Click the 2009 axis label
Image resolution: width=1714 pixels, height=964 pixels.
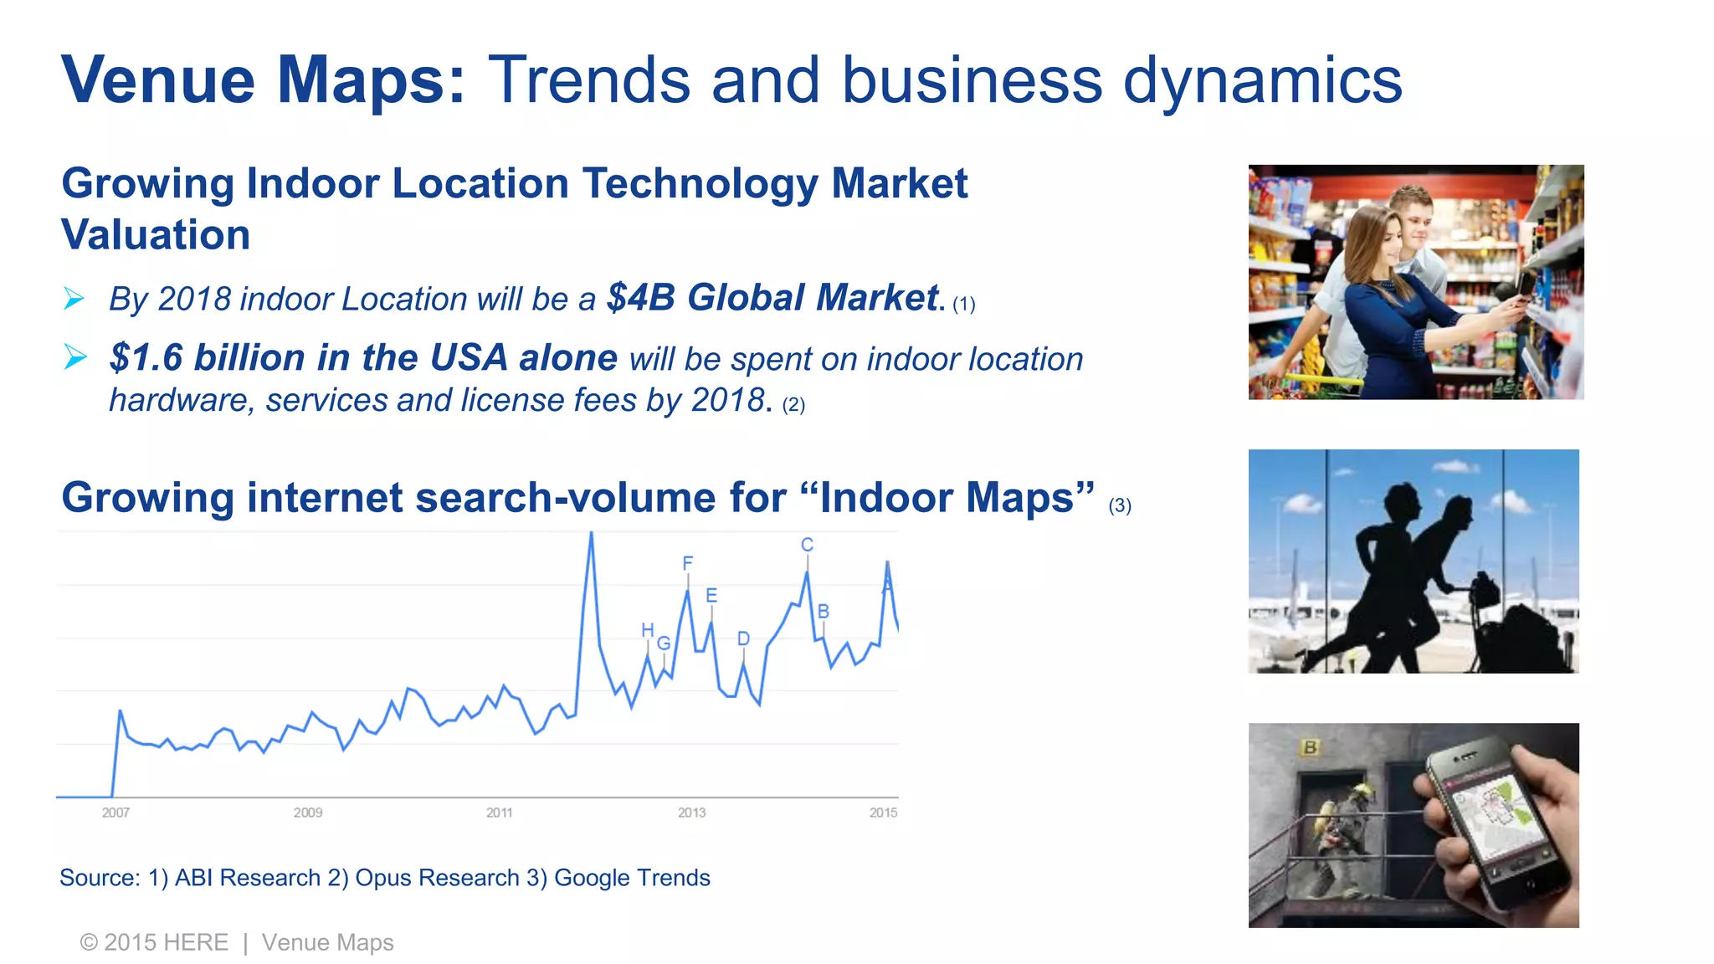coord(308,813)
